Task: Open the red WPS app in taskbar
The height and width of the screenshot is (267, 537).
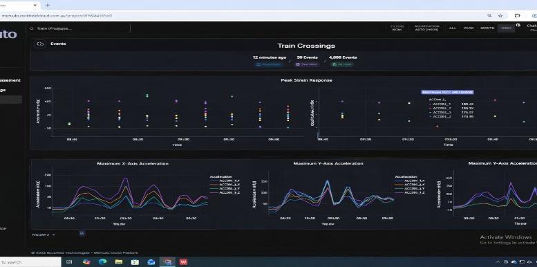Action: (184, 262)
